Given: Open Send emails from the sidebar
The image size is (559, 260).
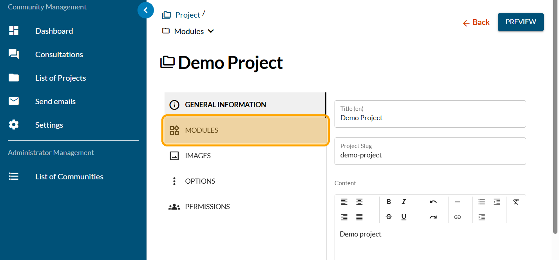Looking at the screenshot, I should [x=55, y=101].
